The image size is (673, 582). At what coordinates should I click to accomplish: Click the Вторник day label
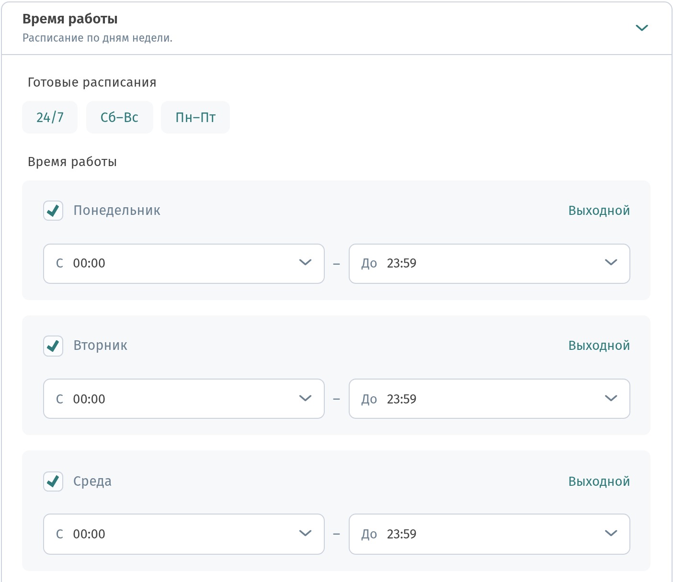pyautogui.click(x=100, y=346)
